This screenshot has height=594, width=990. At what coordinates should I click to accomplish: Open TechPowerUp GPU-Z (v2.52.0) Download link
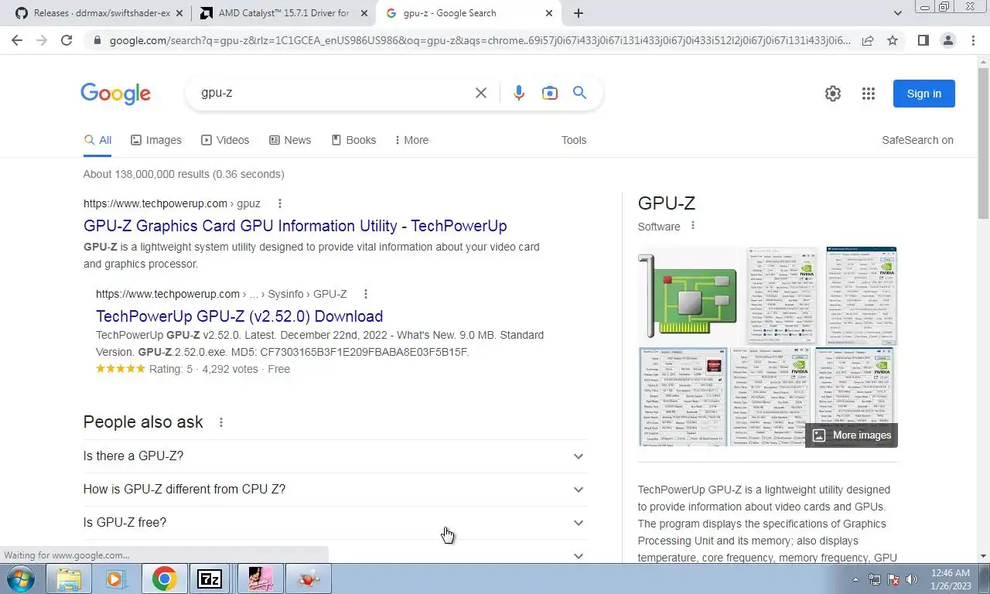pos(240,316)
